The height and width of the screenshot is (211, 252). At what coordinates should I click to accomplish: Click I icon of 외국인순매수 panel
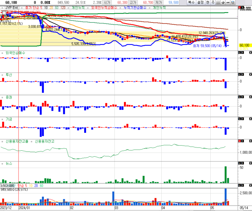243,52
